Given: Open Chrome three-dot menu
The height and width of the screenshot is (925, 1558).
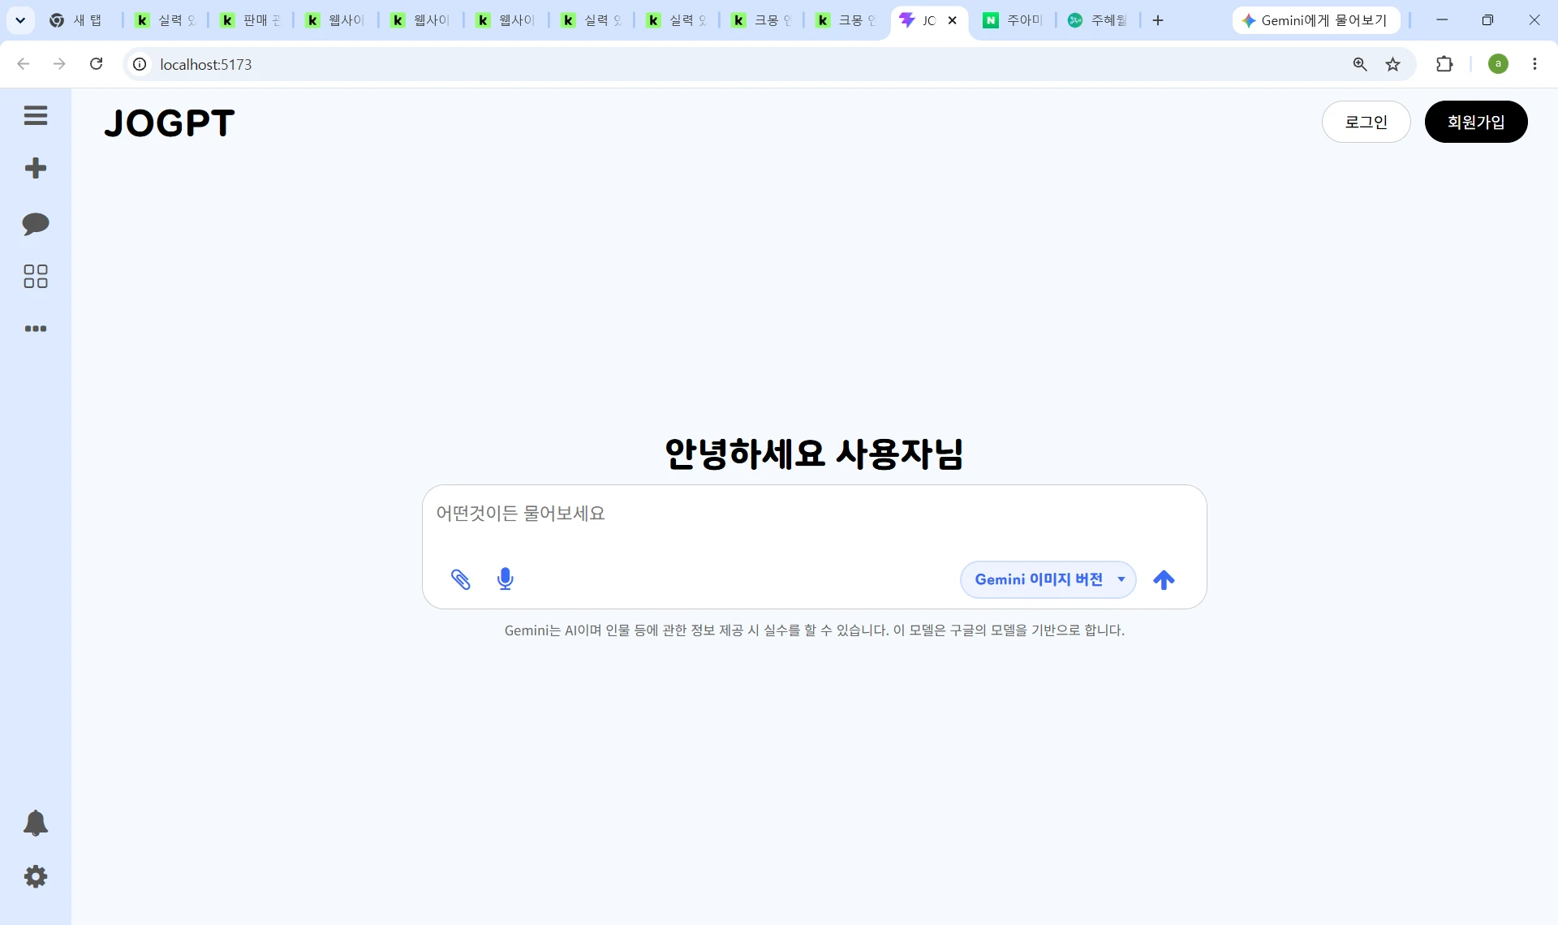Looking at the screenshot, I should pos(1534,64).
